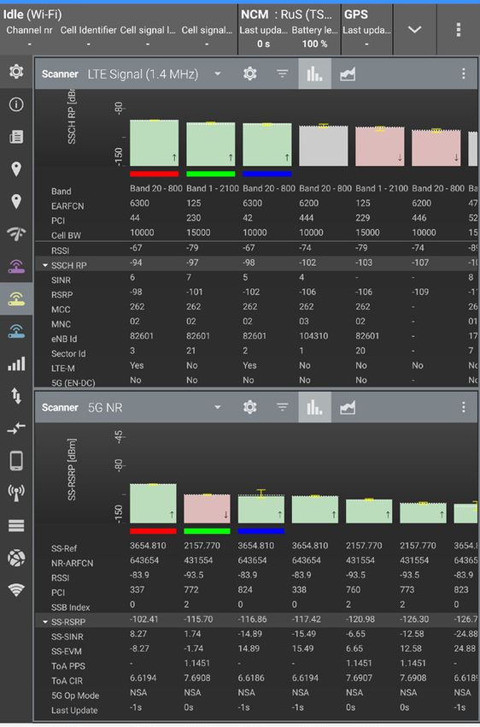Click the 5G (EN-DC) row label
The width and height of the screenshot is (480, 727).
[x=73, y=383]
